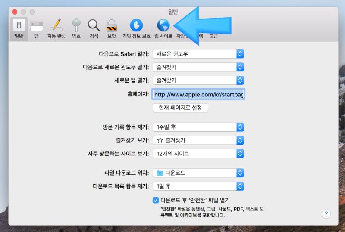The image size is (345, 232).
Task: Open the 자주 방문하는 사이트 보기 dropdown
Action: (198, 153)
